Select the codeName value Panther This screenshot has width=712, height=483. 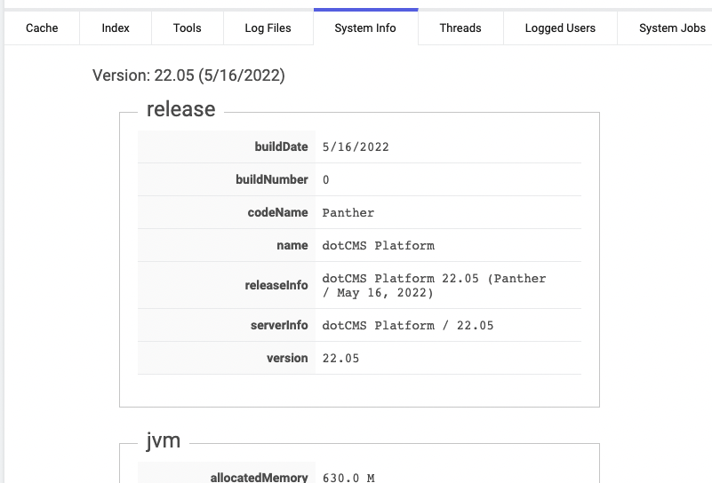click(x=348, y=213)
